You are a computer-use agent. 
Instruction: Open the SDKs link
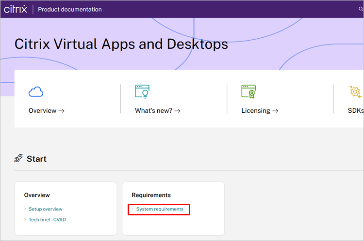click(356, 111)
